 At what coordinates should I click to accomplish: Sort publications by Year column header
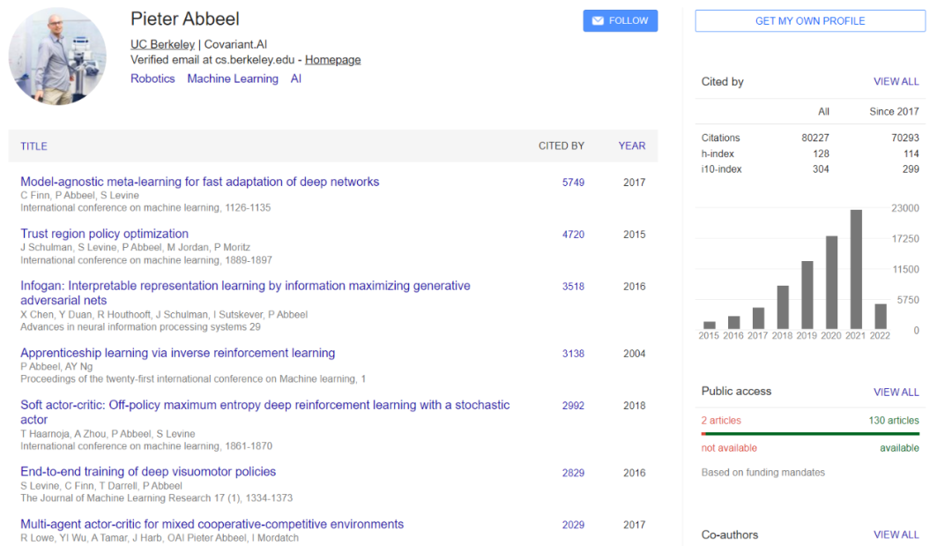click(631, 146)
